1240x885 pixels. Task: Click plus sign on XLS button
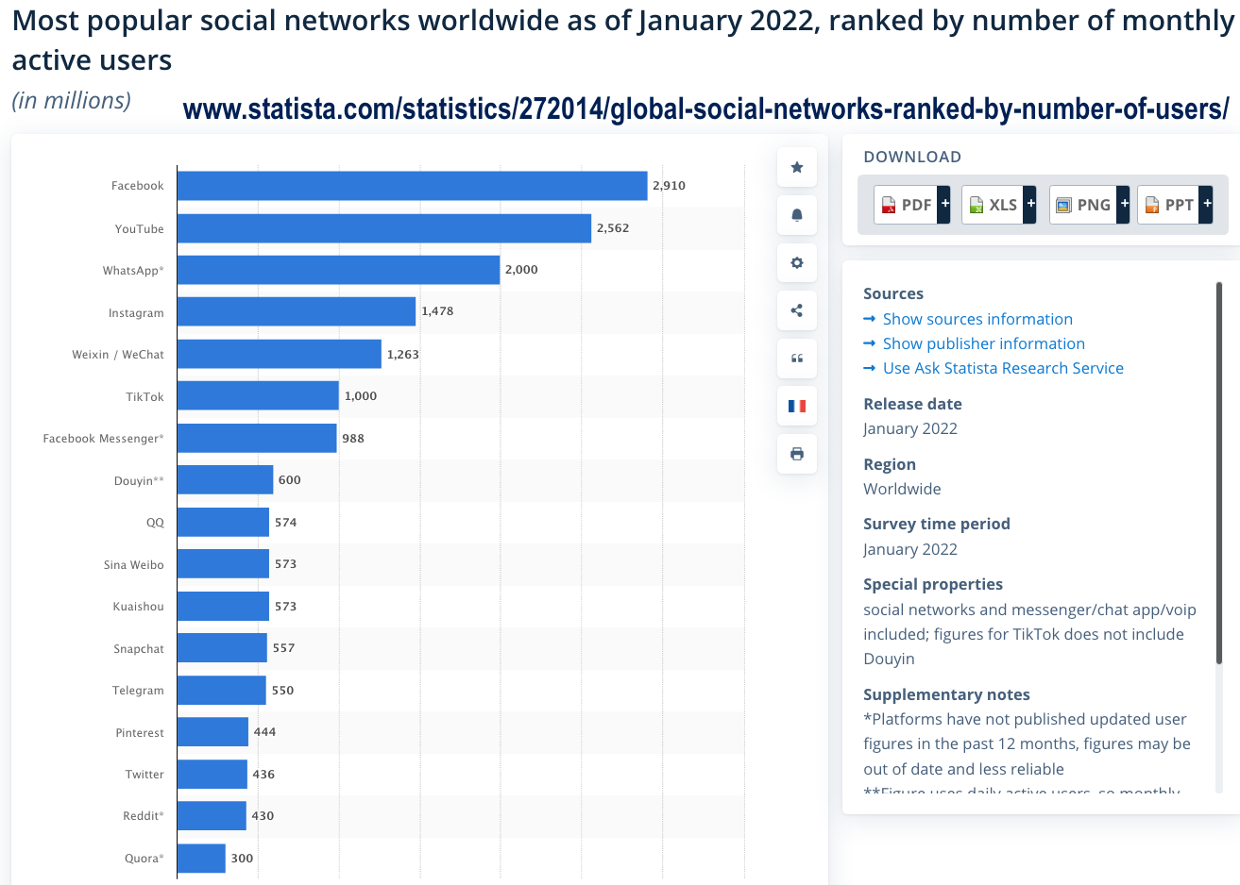pyautogui.click(x=1030, y=205)
